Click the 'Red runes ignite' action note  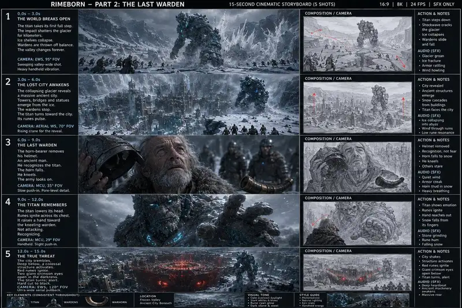click(435, 266)
